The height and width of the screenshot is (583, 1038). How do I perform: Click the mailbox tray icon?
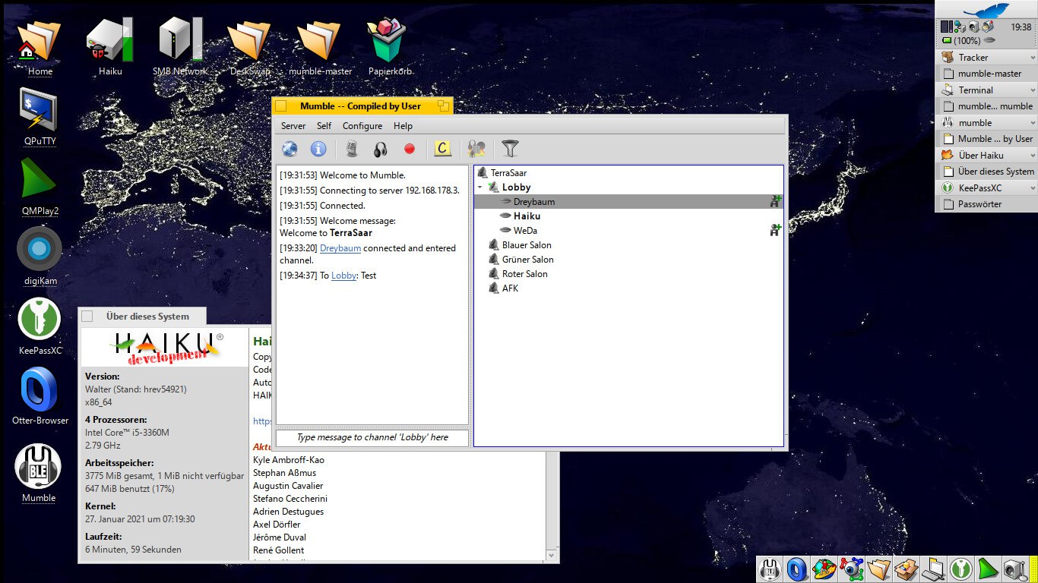(988, 27)
